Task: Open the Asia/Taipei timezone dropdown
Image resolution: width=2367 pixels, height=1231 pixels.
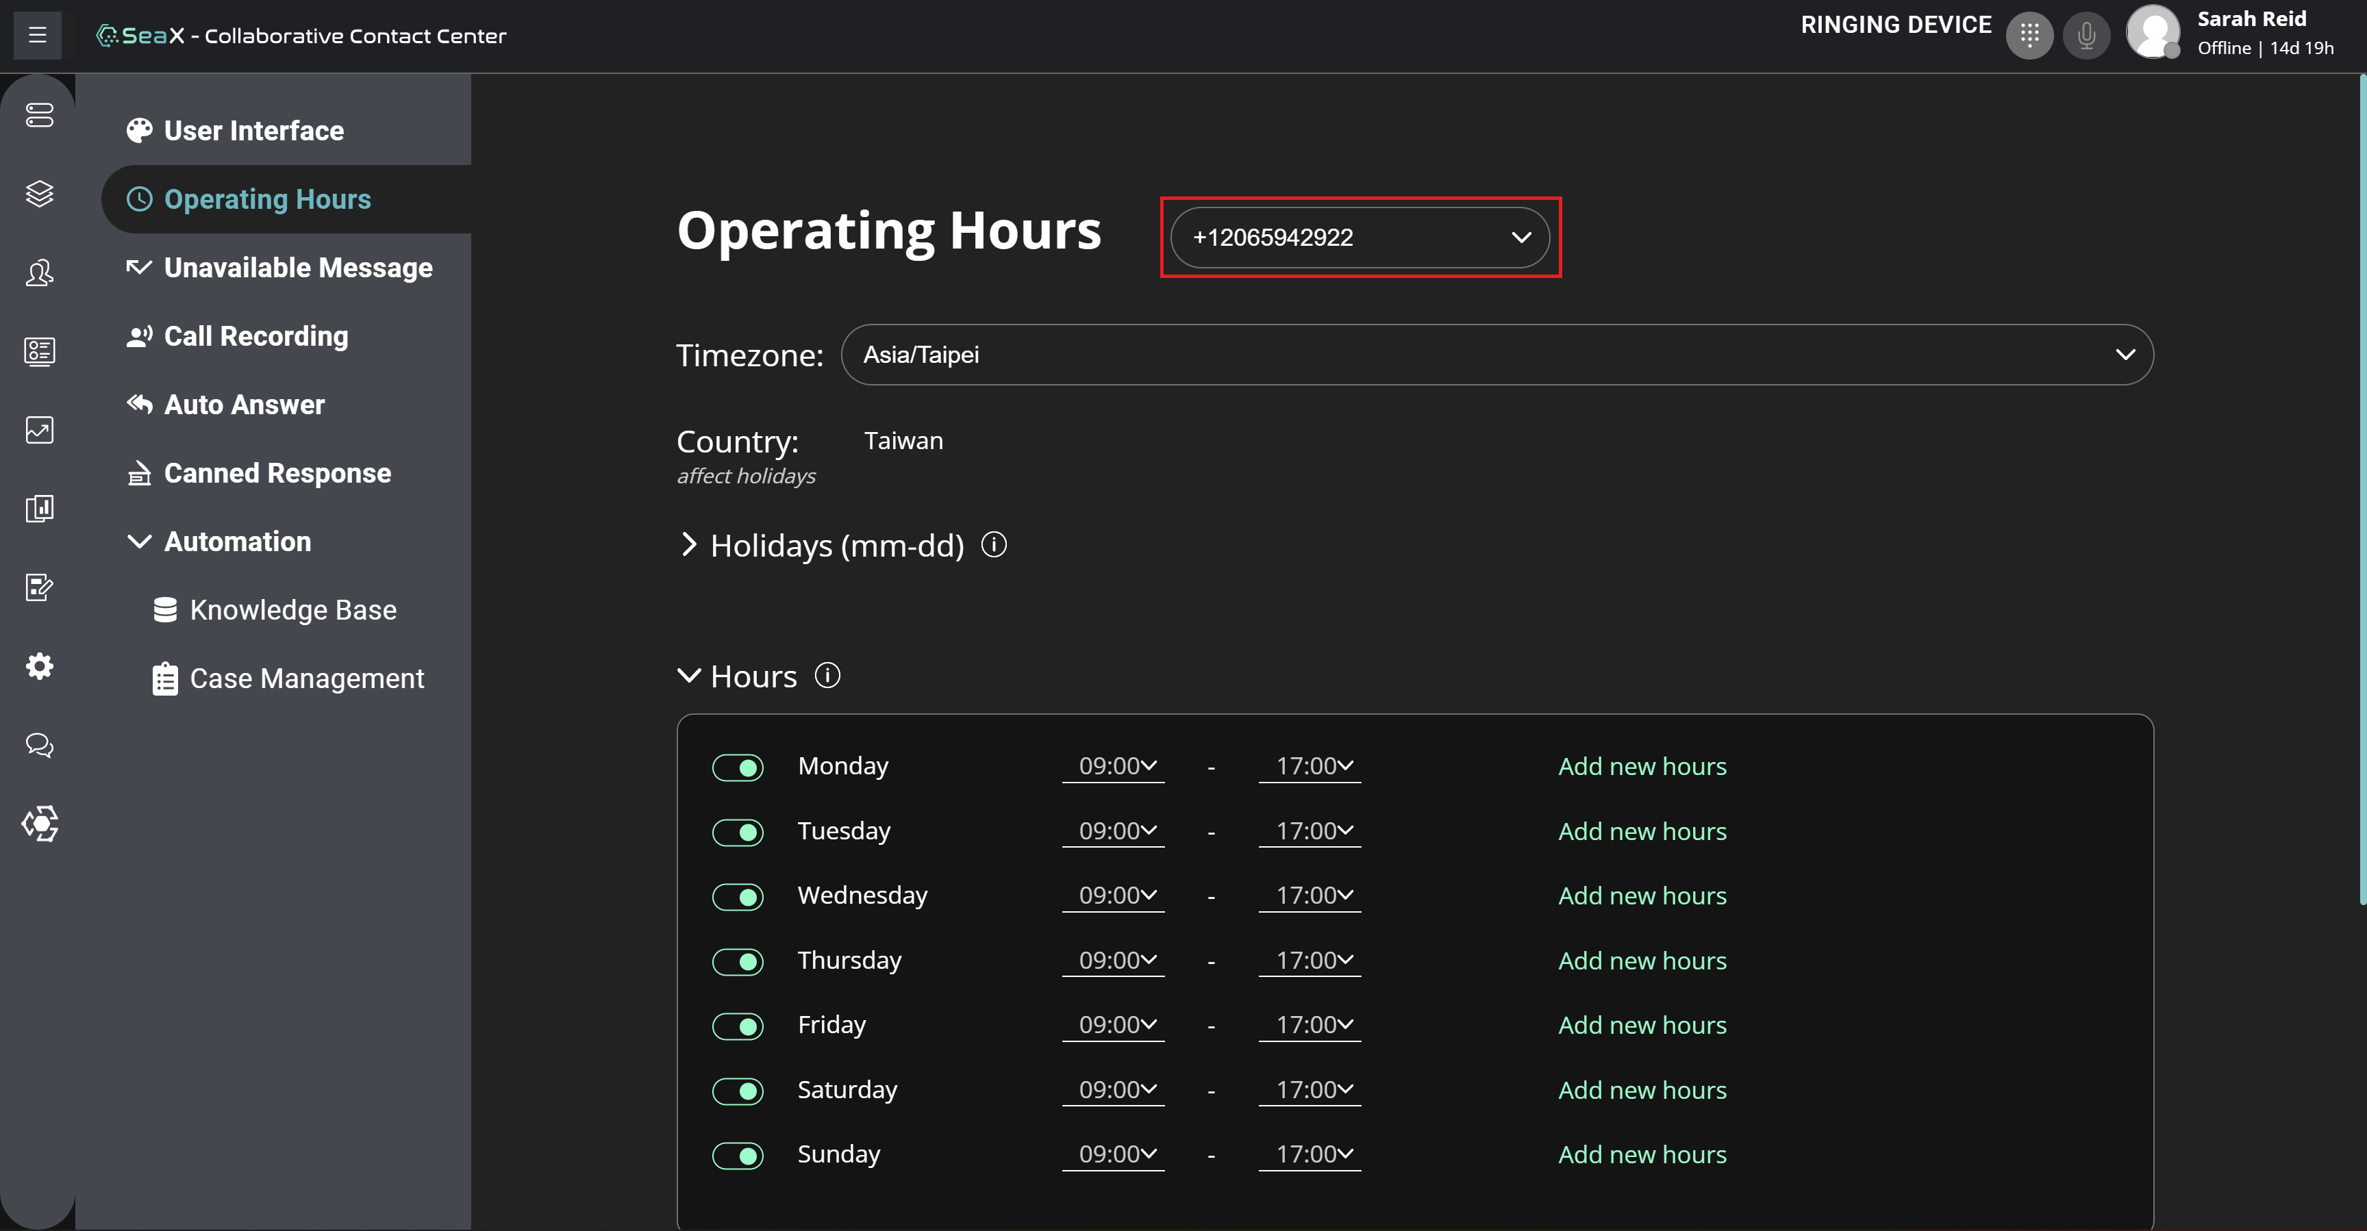Action: tap(1498, 355)
